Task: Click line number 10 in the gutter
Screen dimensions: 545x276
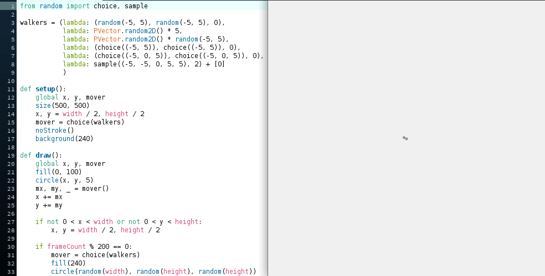Action: [11, 81]
